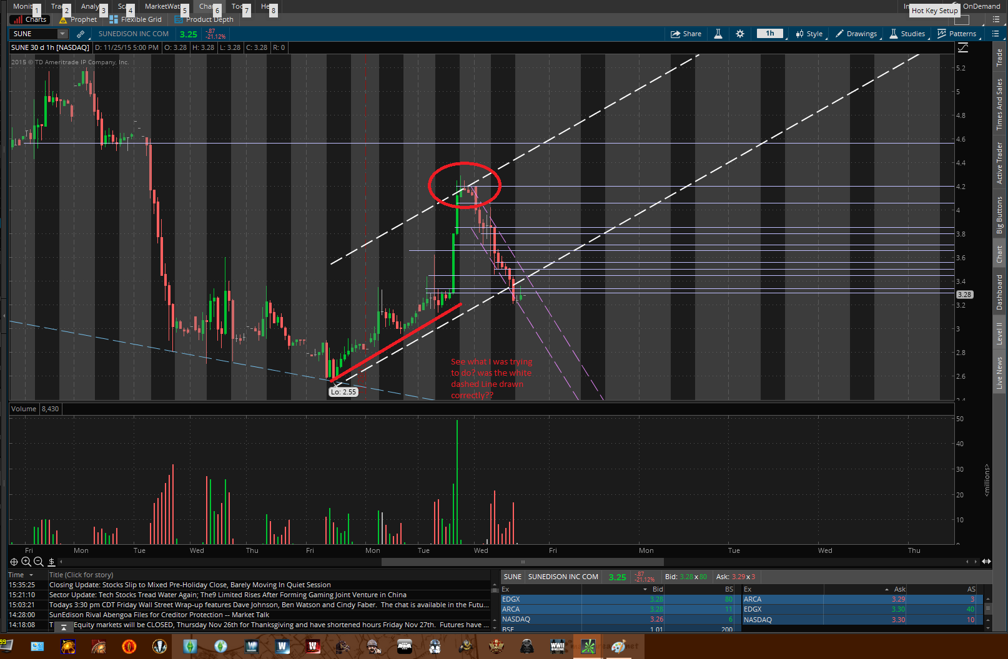Click the Flexible Grid squares icon
The width and height of the screenshot is (1008, 659).
click(114, 20)
